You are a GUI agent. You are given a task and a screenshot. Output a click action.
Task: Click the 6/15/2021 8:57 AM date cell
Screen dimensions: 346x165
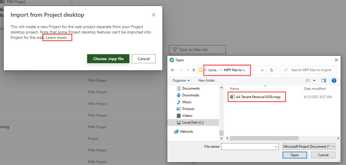click(x=318, y=97)
